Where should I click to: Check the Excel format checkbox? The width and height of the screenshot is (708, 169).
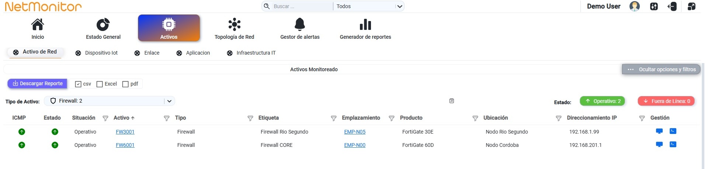(x=100, y=84)
